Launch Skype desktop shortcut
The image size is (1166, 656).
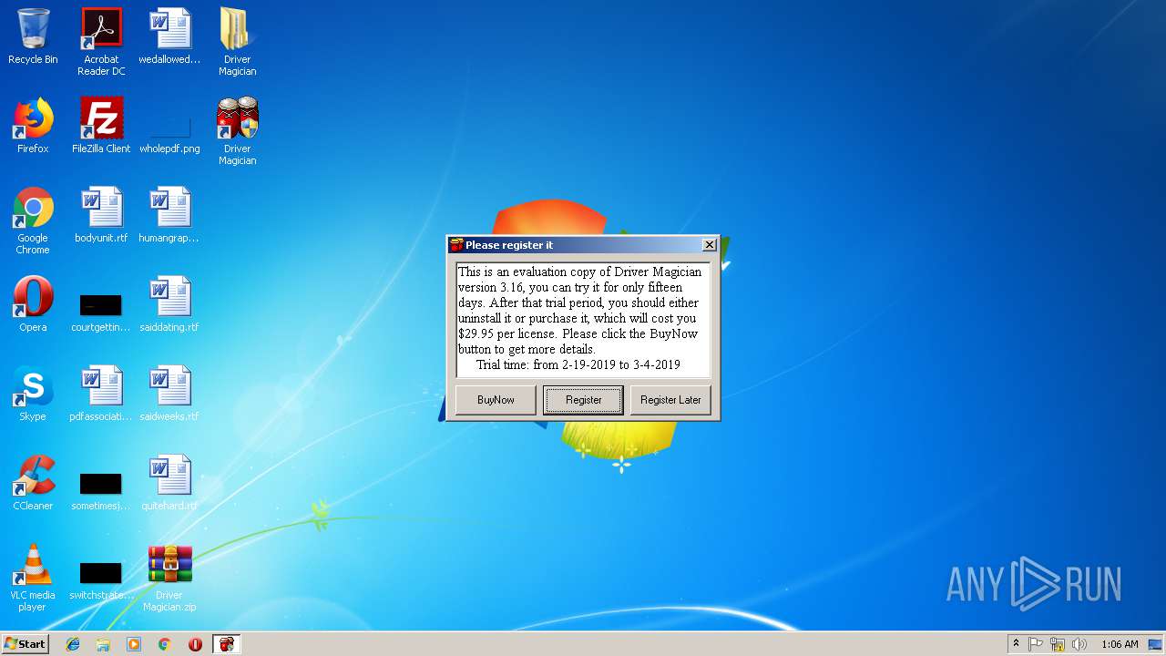33,394
